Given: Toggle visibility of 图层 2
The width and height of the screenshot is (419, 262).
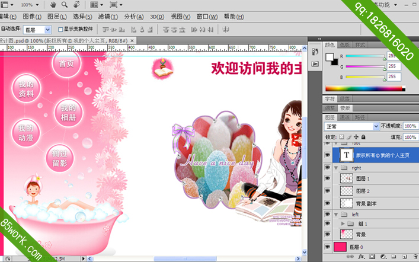Looking at the screenshot, I should tap(327, 190).
